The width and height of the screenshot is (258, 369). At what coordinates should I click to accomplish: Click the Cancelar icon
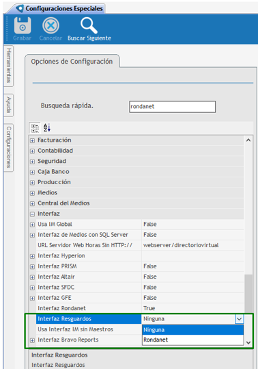pos(51,25)
